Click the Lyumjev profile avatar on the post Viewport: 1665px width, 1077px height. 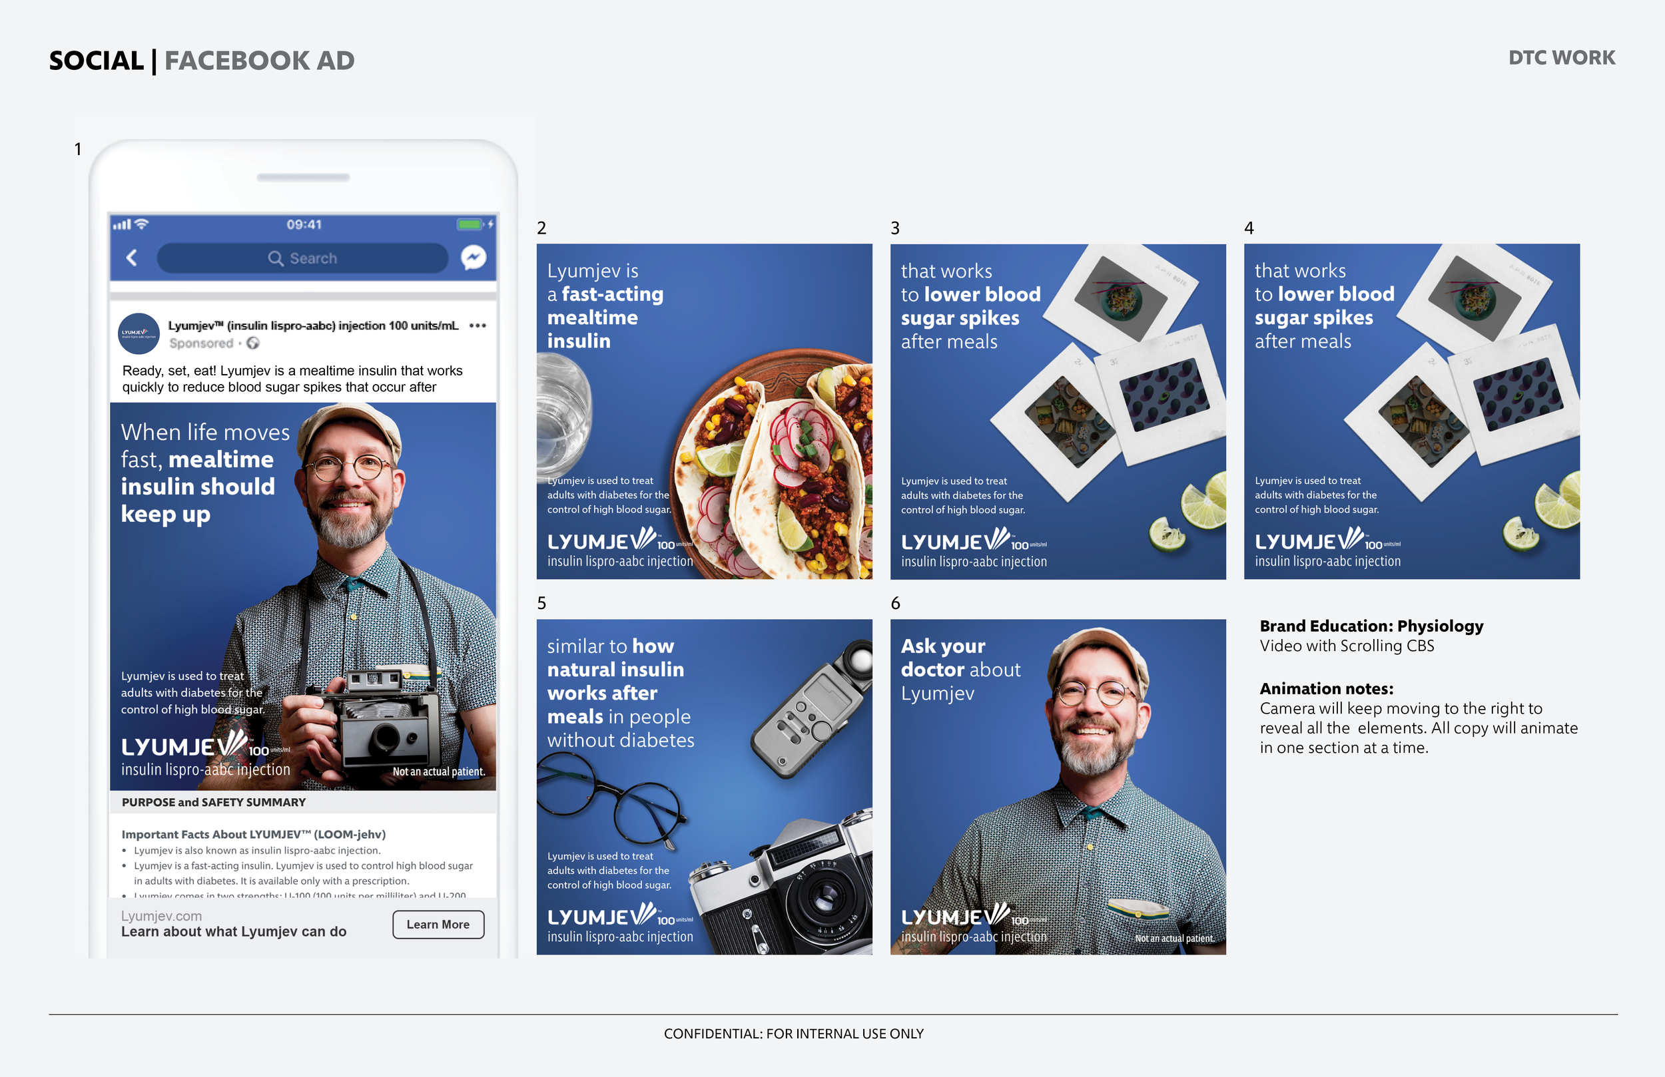pyautogui.click(x=139, y=333)
